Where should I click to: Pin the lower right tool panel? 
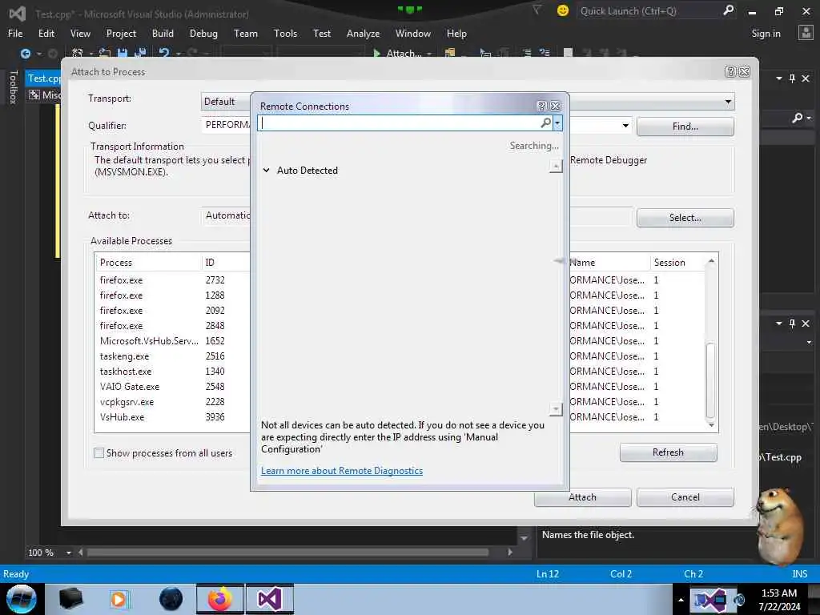pyautogui.click(x=792, y=324)
